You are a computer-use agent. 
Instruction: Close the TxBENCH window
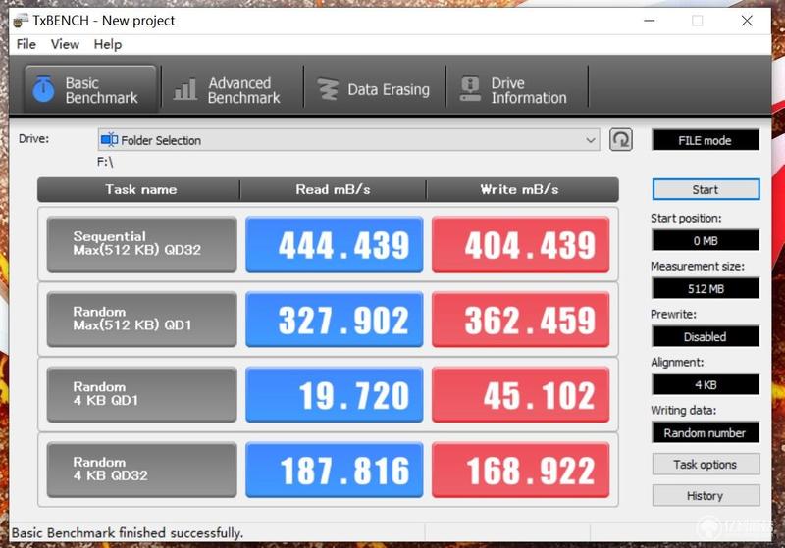pyautogui.click(x=747, y=21)
